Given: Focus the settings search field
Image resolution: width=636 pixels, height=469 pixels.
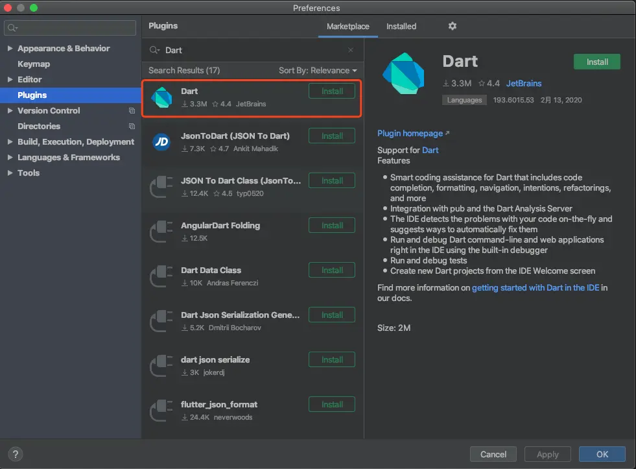Looking at the screenshot, I should pos(70,28).
